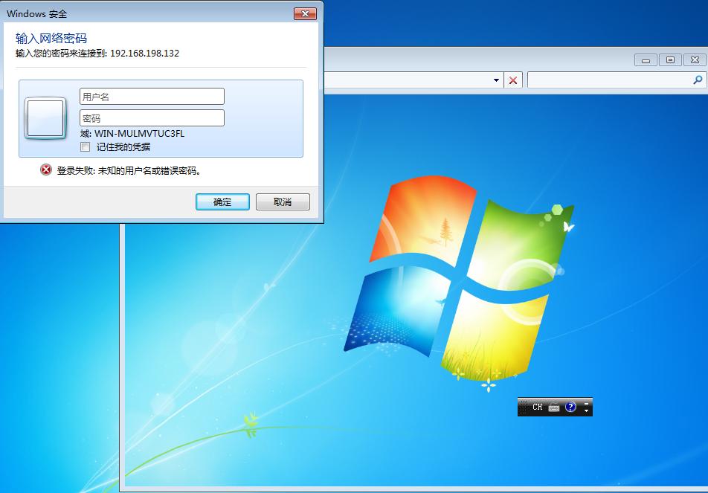Click the 密码 password field
This screenshot has width=708, height=493.
[151, 117]
